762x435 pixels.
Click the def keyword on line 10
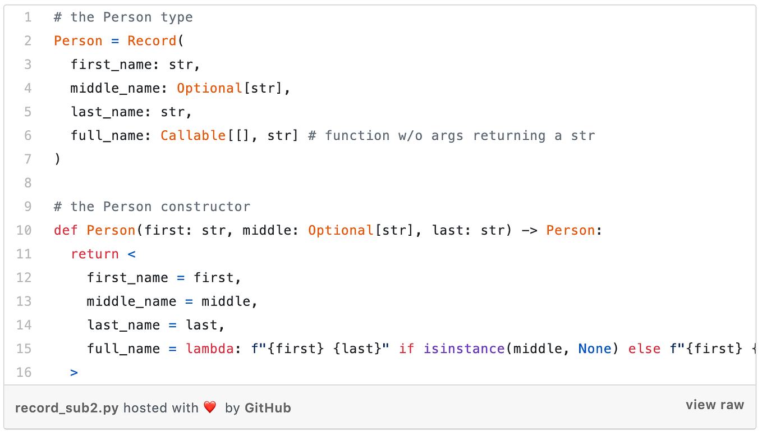pos(66,230)
